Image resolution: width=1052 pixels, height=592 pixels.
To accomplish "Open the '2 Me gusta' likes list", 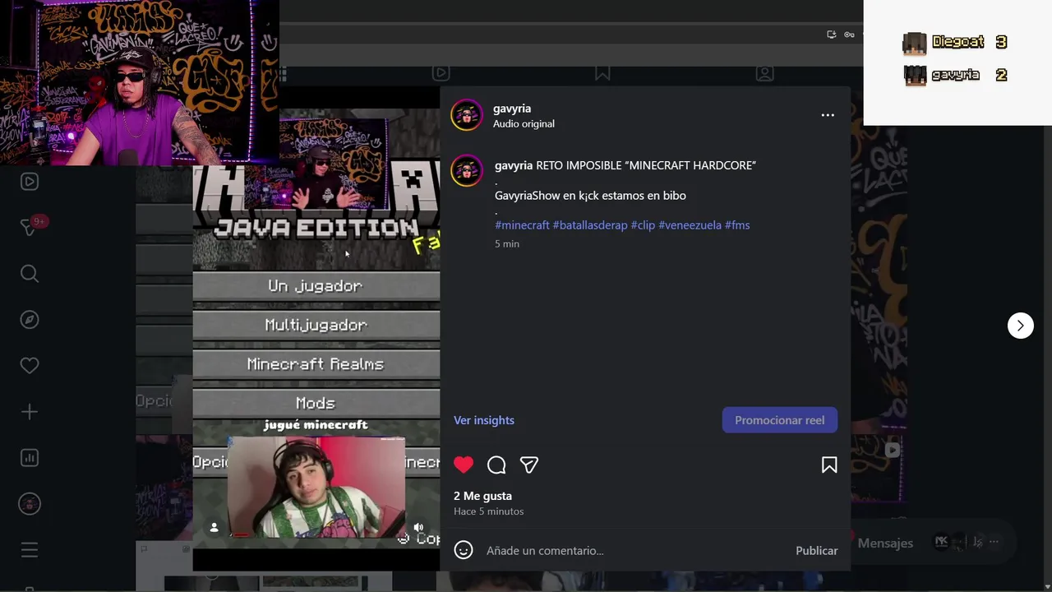I will coord(482,496).
